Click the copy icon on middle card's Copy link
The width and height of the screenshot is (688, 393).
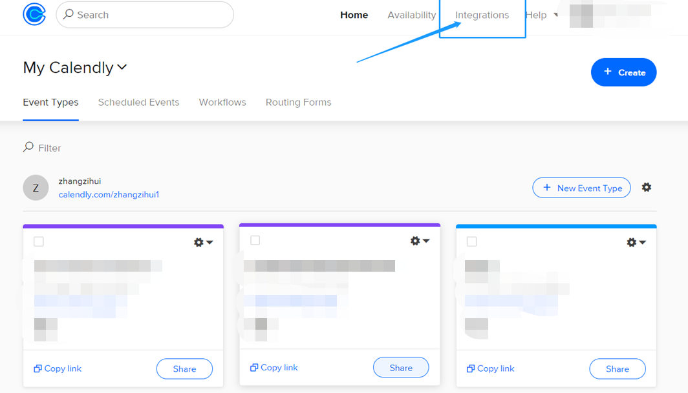tap(254, 367)
